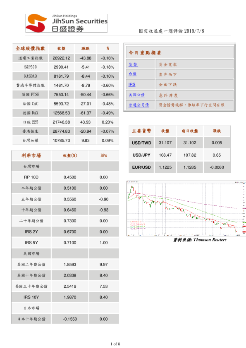Click the IRS 2Y row label
Viewport: 246px width, 348px height.
coord(31,232)
